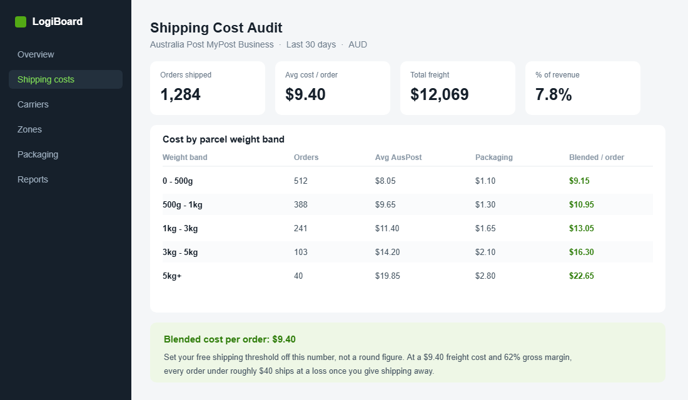Click the $2.80 packaging cost
Viewport: 688px width, 400px height.
point(485,276)
